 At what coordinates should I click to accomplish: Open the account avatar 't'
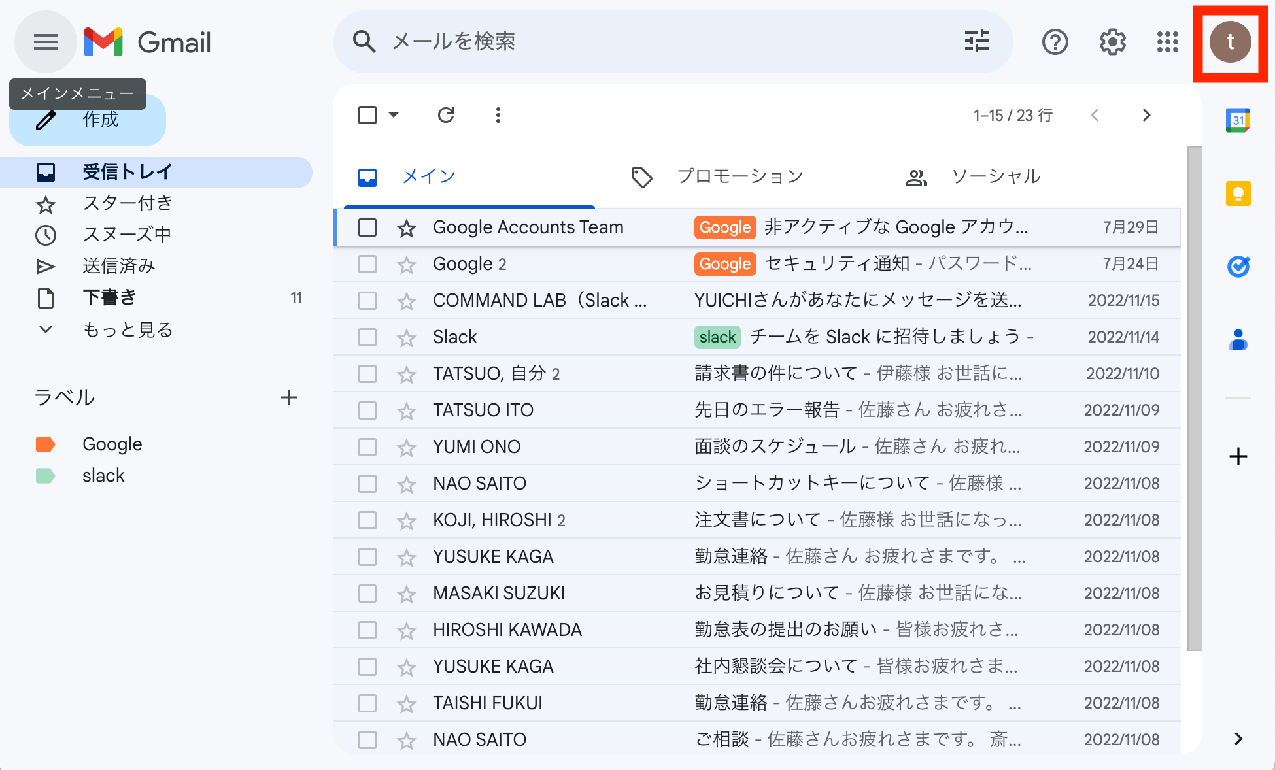[1231, 42]
